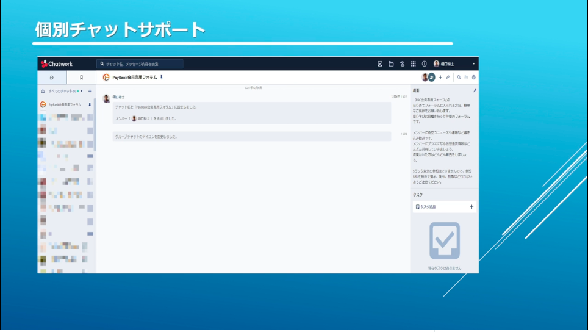Open the service integration grid icon

coord(414,63)
